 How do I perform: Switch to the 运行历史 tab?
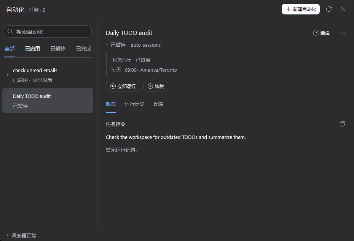(x=134, y=104)
